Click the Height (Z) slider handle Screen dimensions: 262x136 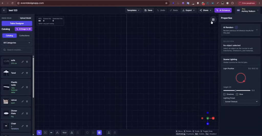[x=235, y=90]
